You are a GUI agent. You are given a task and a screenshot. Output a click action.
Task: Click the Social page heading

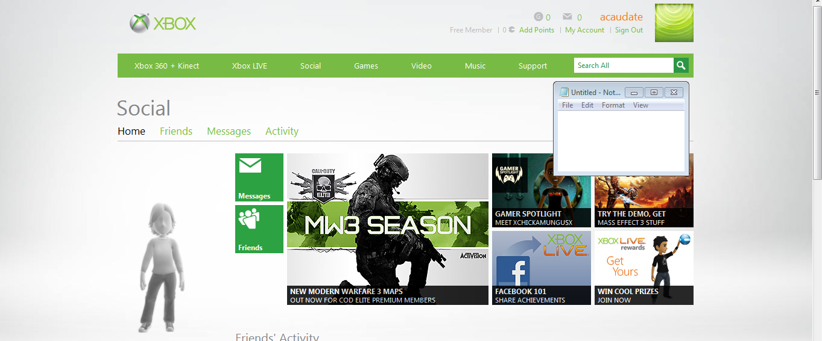tap(144, 108)
